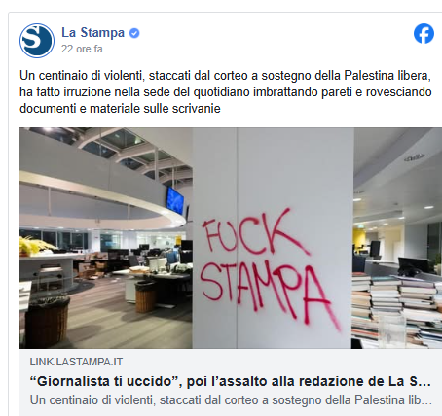This screenshot has width=442, height=416.
Task: Open the La Stampa profile avatar
Action: (37, 41)
